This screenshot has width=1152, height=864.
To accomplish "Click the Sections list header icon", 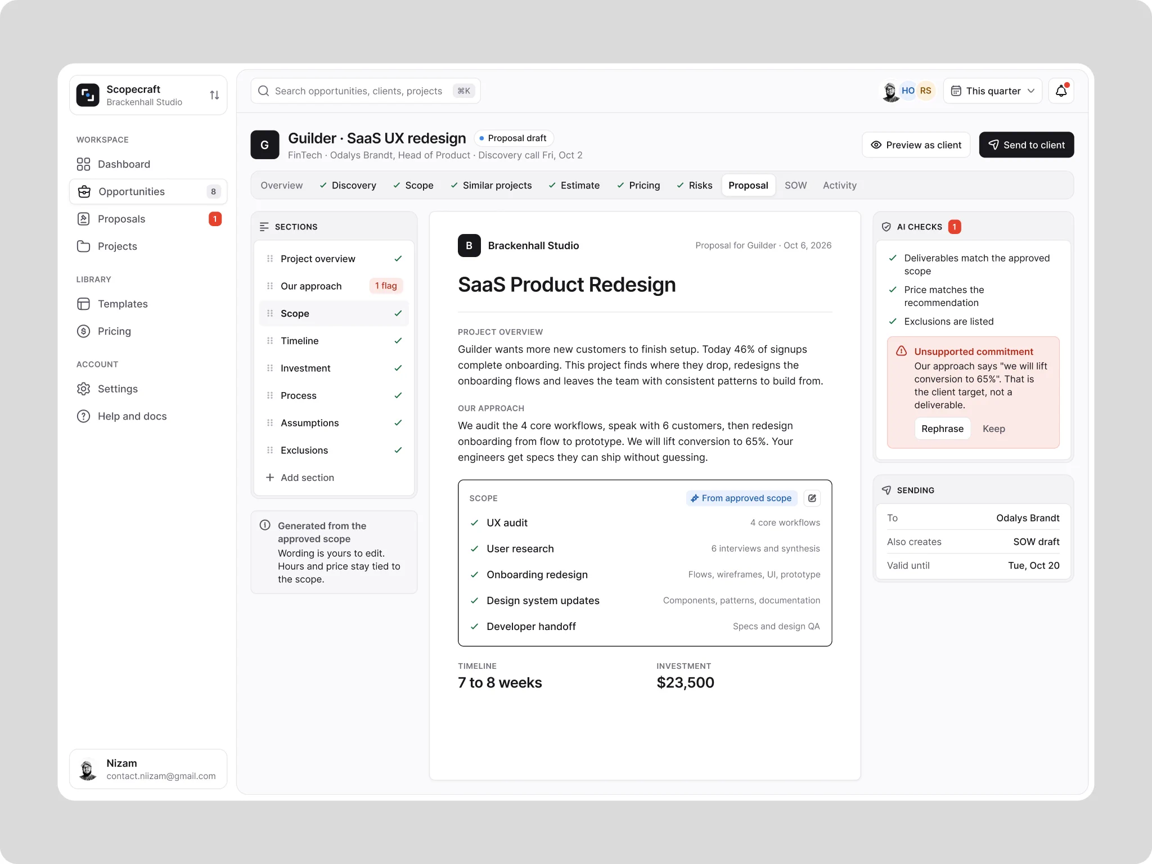I will pos(264,227).
